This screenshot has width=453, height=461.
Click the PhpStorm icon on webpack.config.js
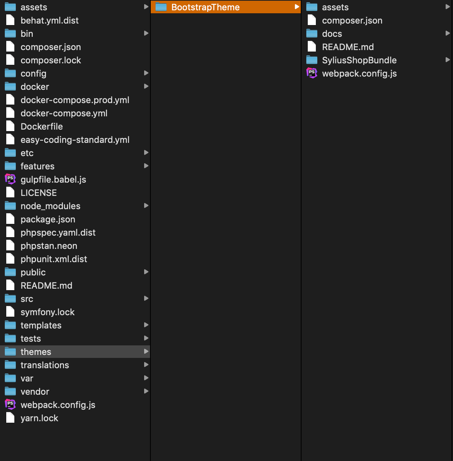click(x=10, y=404)
